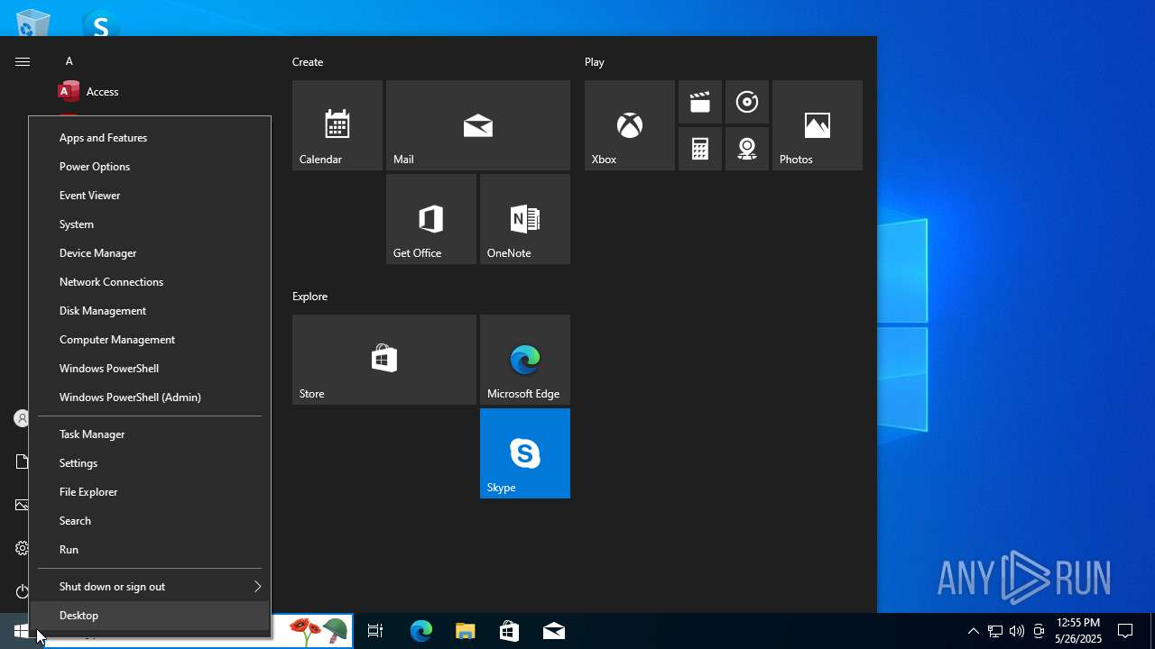This screenshot has width=1155, height=649.
Task: Choose Settings in the context menu
Action: (x=150, y=463)
